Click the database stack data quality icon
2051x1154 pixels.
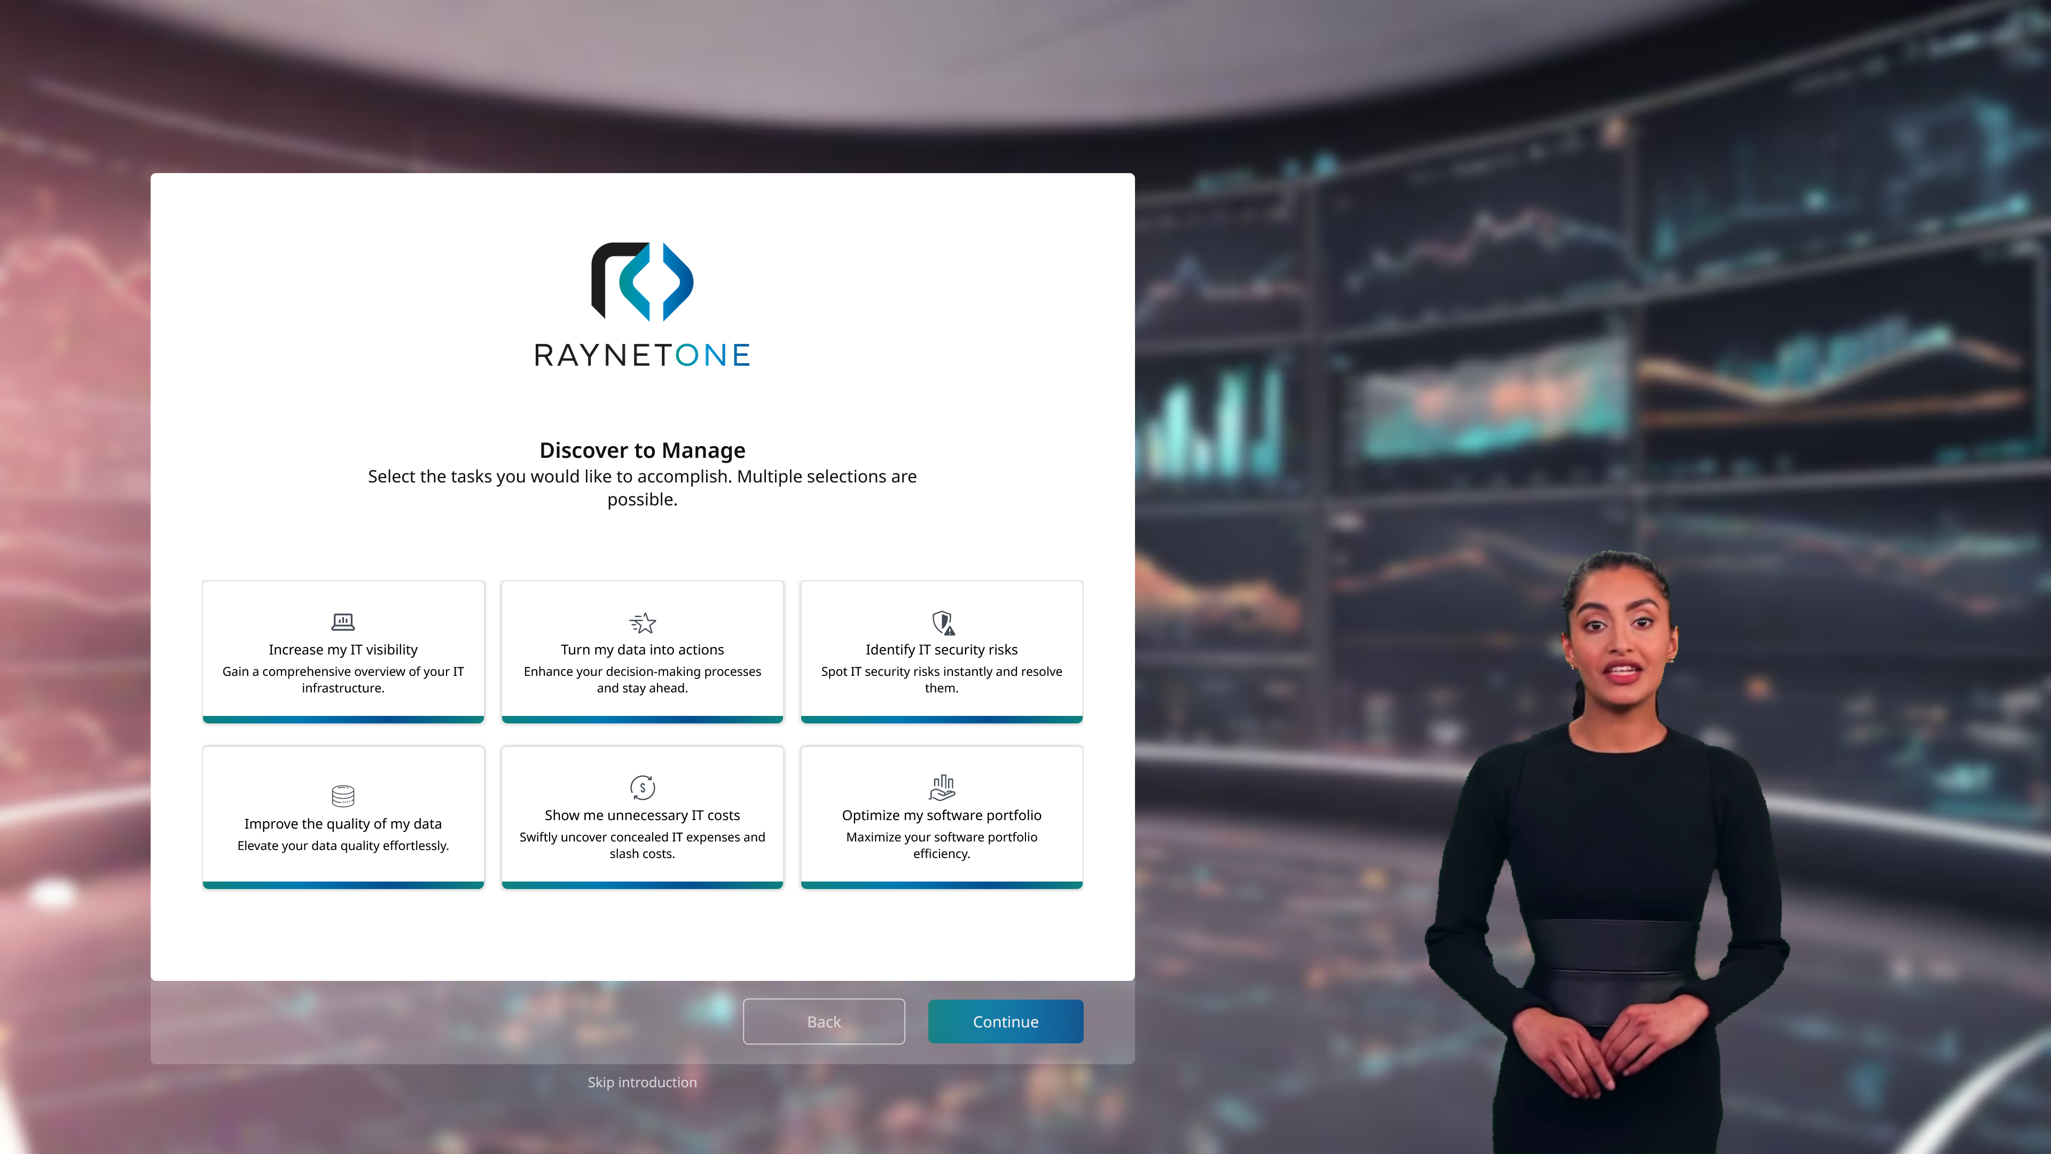[x=342, y=795]
